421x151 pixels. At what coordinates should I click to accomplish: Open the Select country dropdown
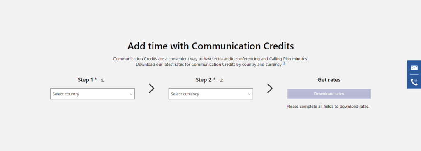coord(93,94)
